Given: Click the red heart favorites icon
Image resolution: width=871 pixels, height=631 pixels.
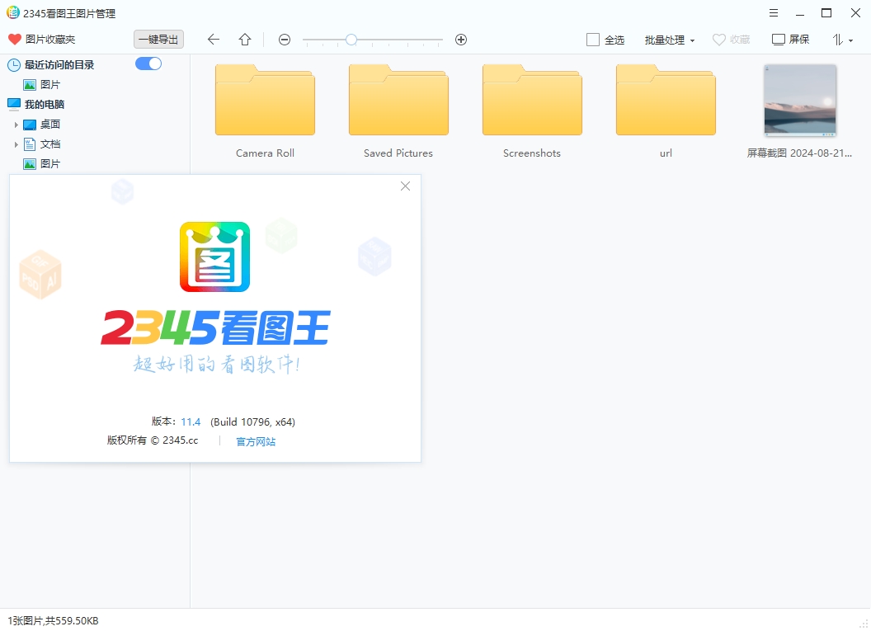Looking at the screenshot, I should (15, 39).
